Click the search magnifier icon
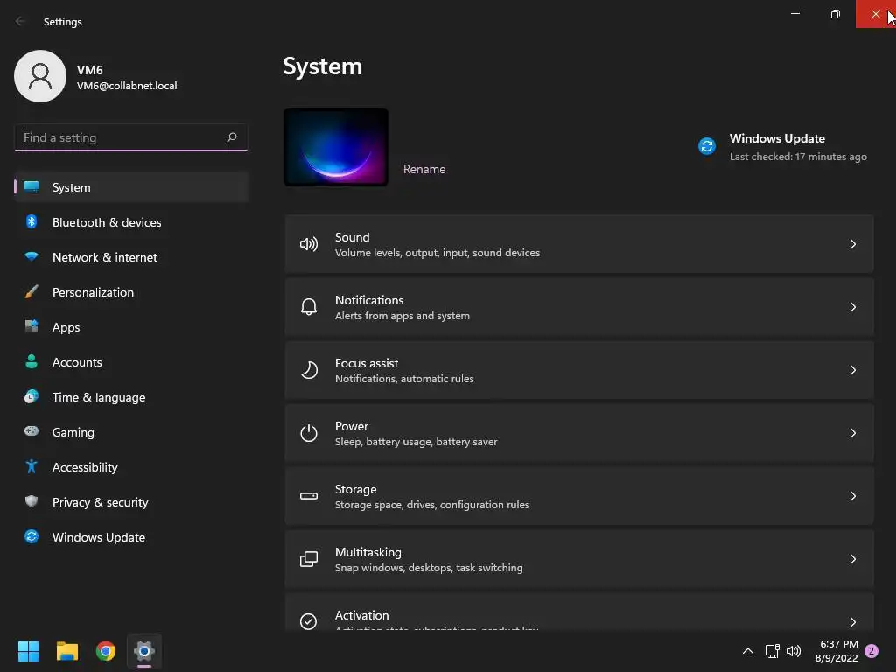This screenshot has width=896, height=672. 231,137
